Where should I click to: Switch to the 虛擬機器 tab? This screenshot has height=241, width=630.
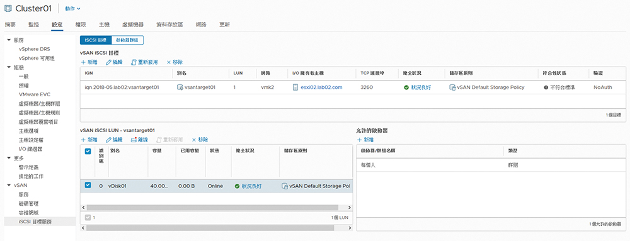(x=133, y=25)
